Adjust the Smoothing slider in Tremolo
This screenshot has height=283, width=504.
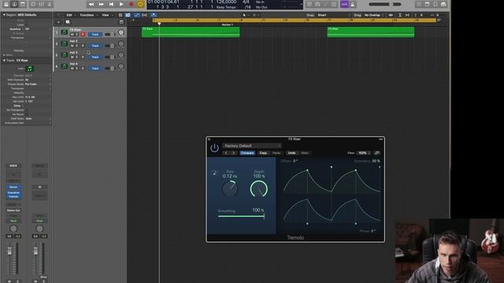pos(241,217)
